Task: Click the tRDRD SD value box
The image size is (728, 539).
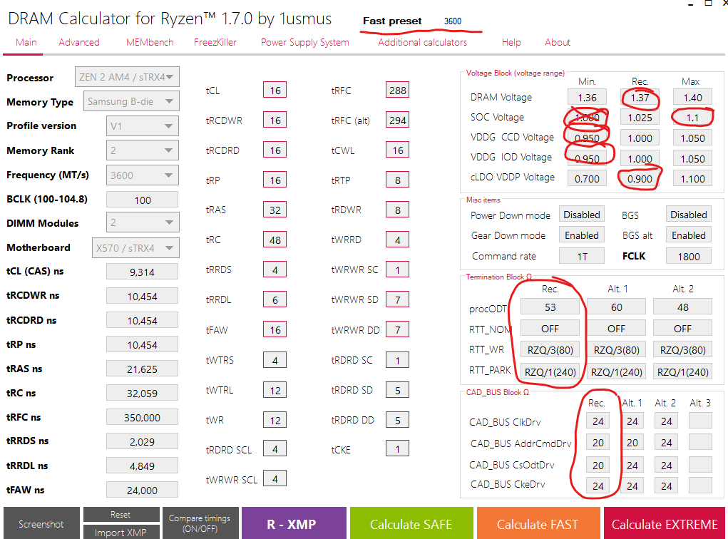Action: (397, 390)
